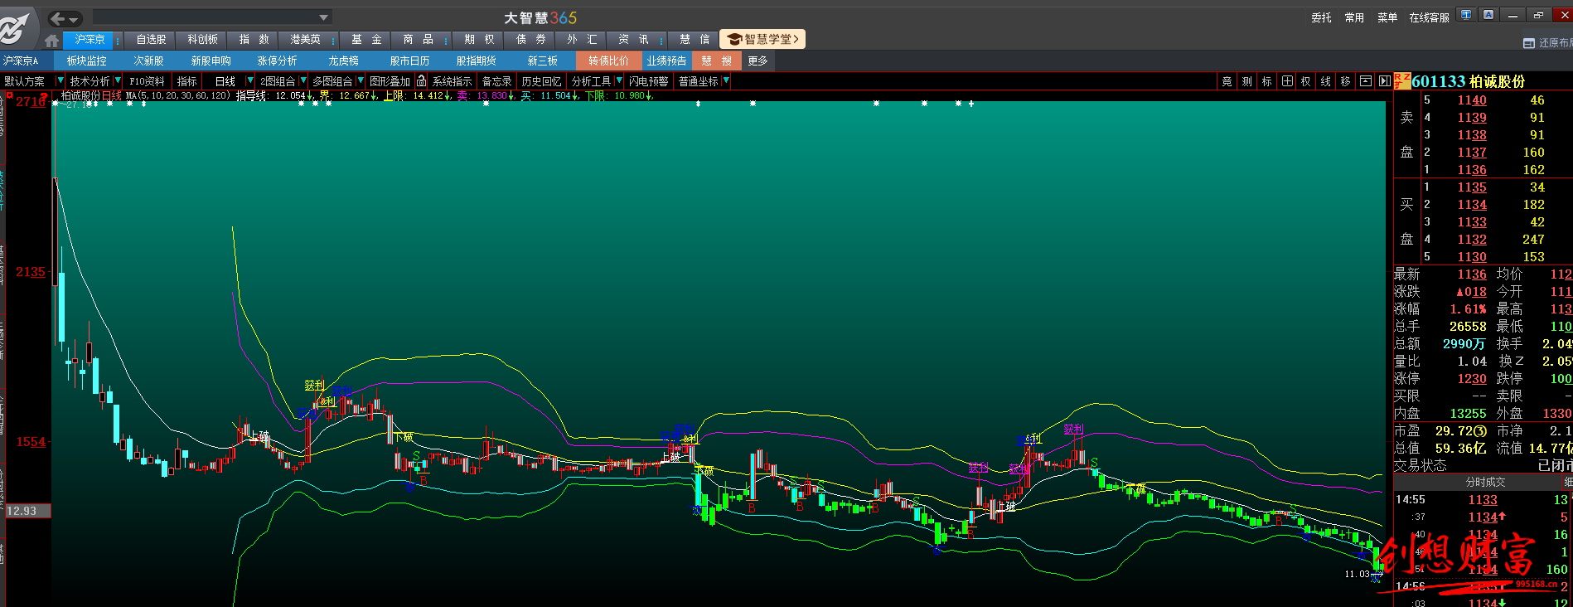The image size is (1573, 607).
Task: Open the back history dropdown arrow
Action: pyautogui.click(x=75, y=19)
